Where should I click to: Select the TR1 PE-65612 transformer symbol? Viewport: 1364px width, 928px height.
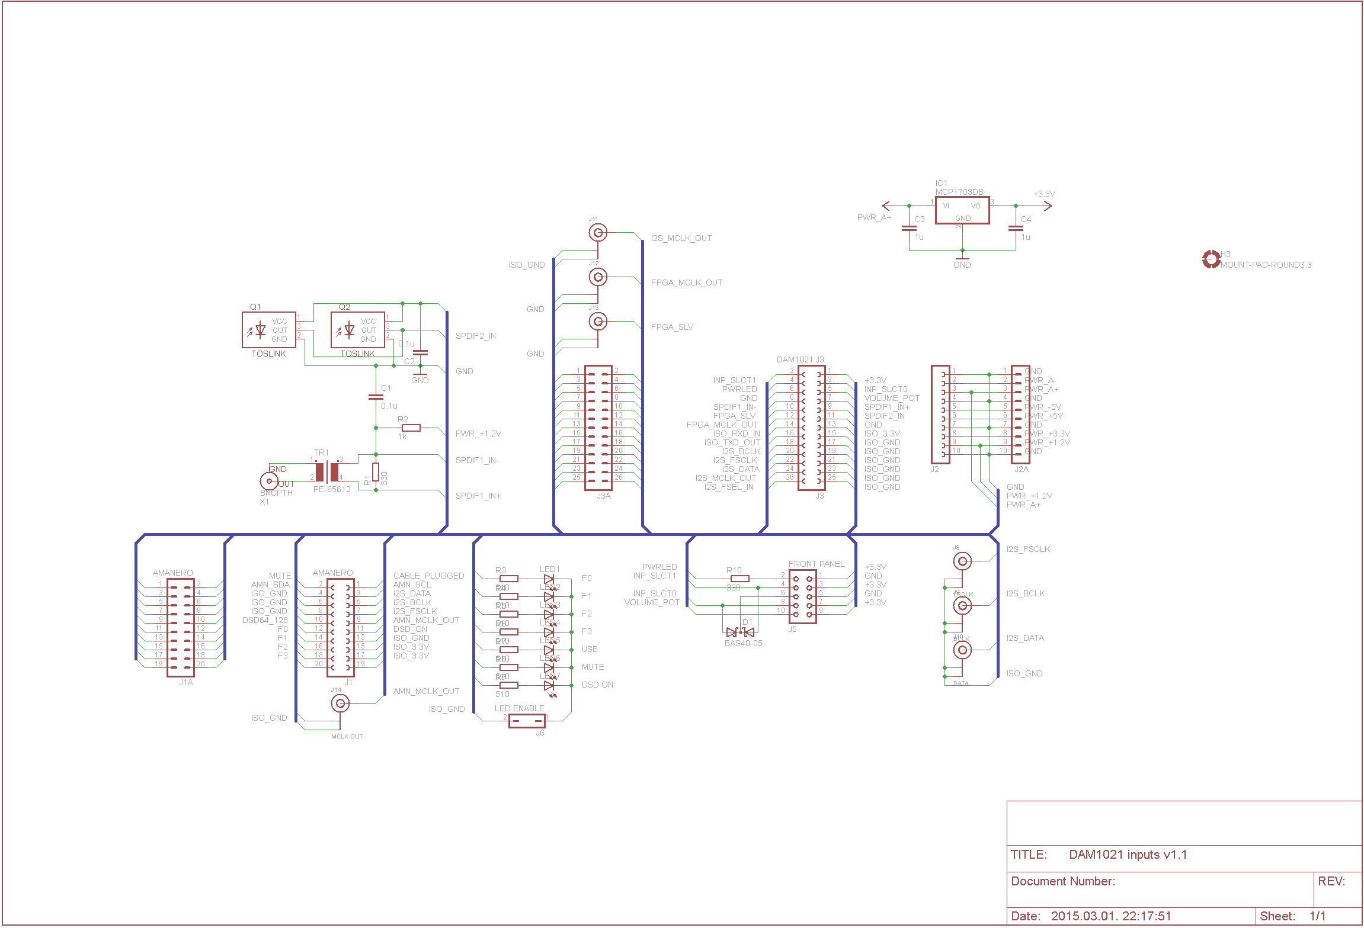pyautogui.click(x=327, y=472)
